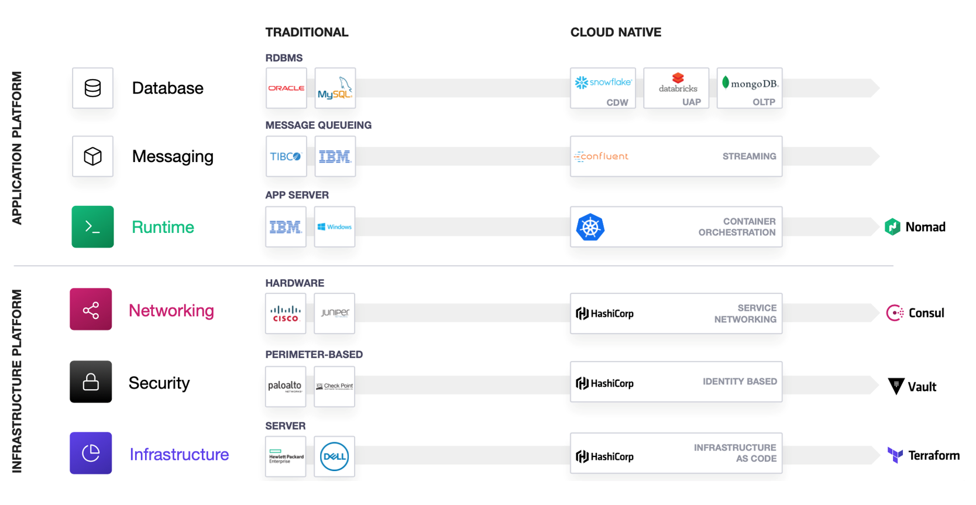The width and height of the screenshot is (976, 505).
Task: Select the Terraform product name
Action: (934, 455)
